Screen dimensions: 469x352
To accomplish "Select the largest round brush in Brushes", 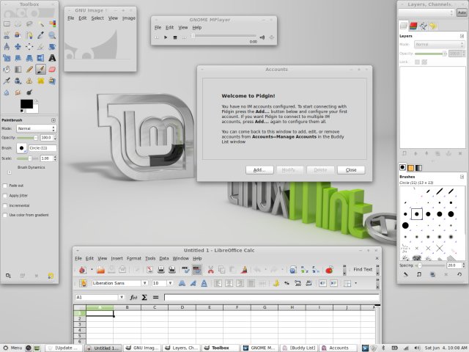I will tap(405, 225).
